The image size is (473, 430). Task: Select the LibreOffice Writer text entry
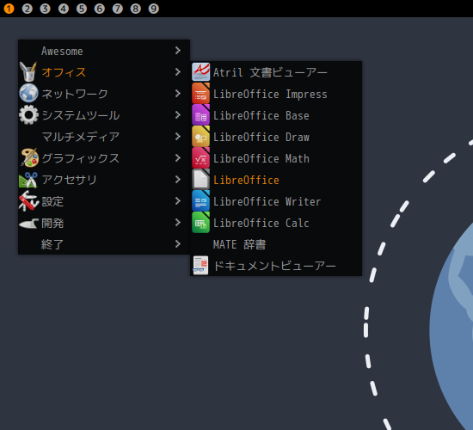(267, 201)
